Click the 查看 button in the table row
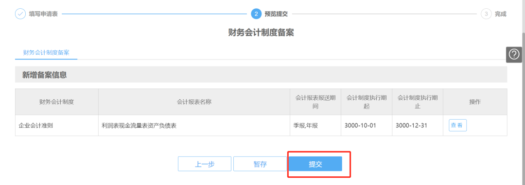This screenshot has width=525, height=185. point(458,125)
